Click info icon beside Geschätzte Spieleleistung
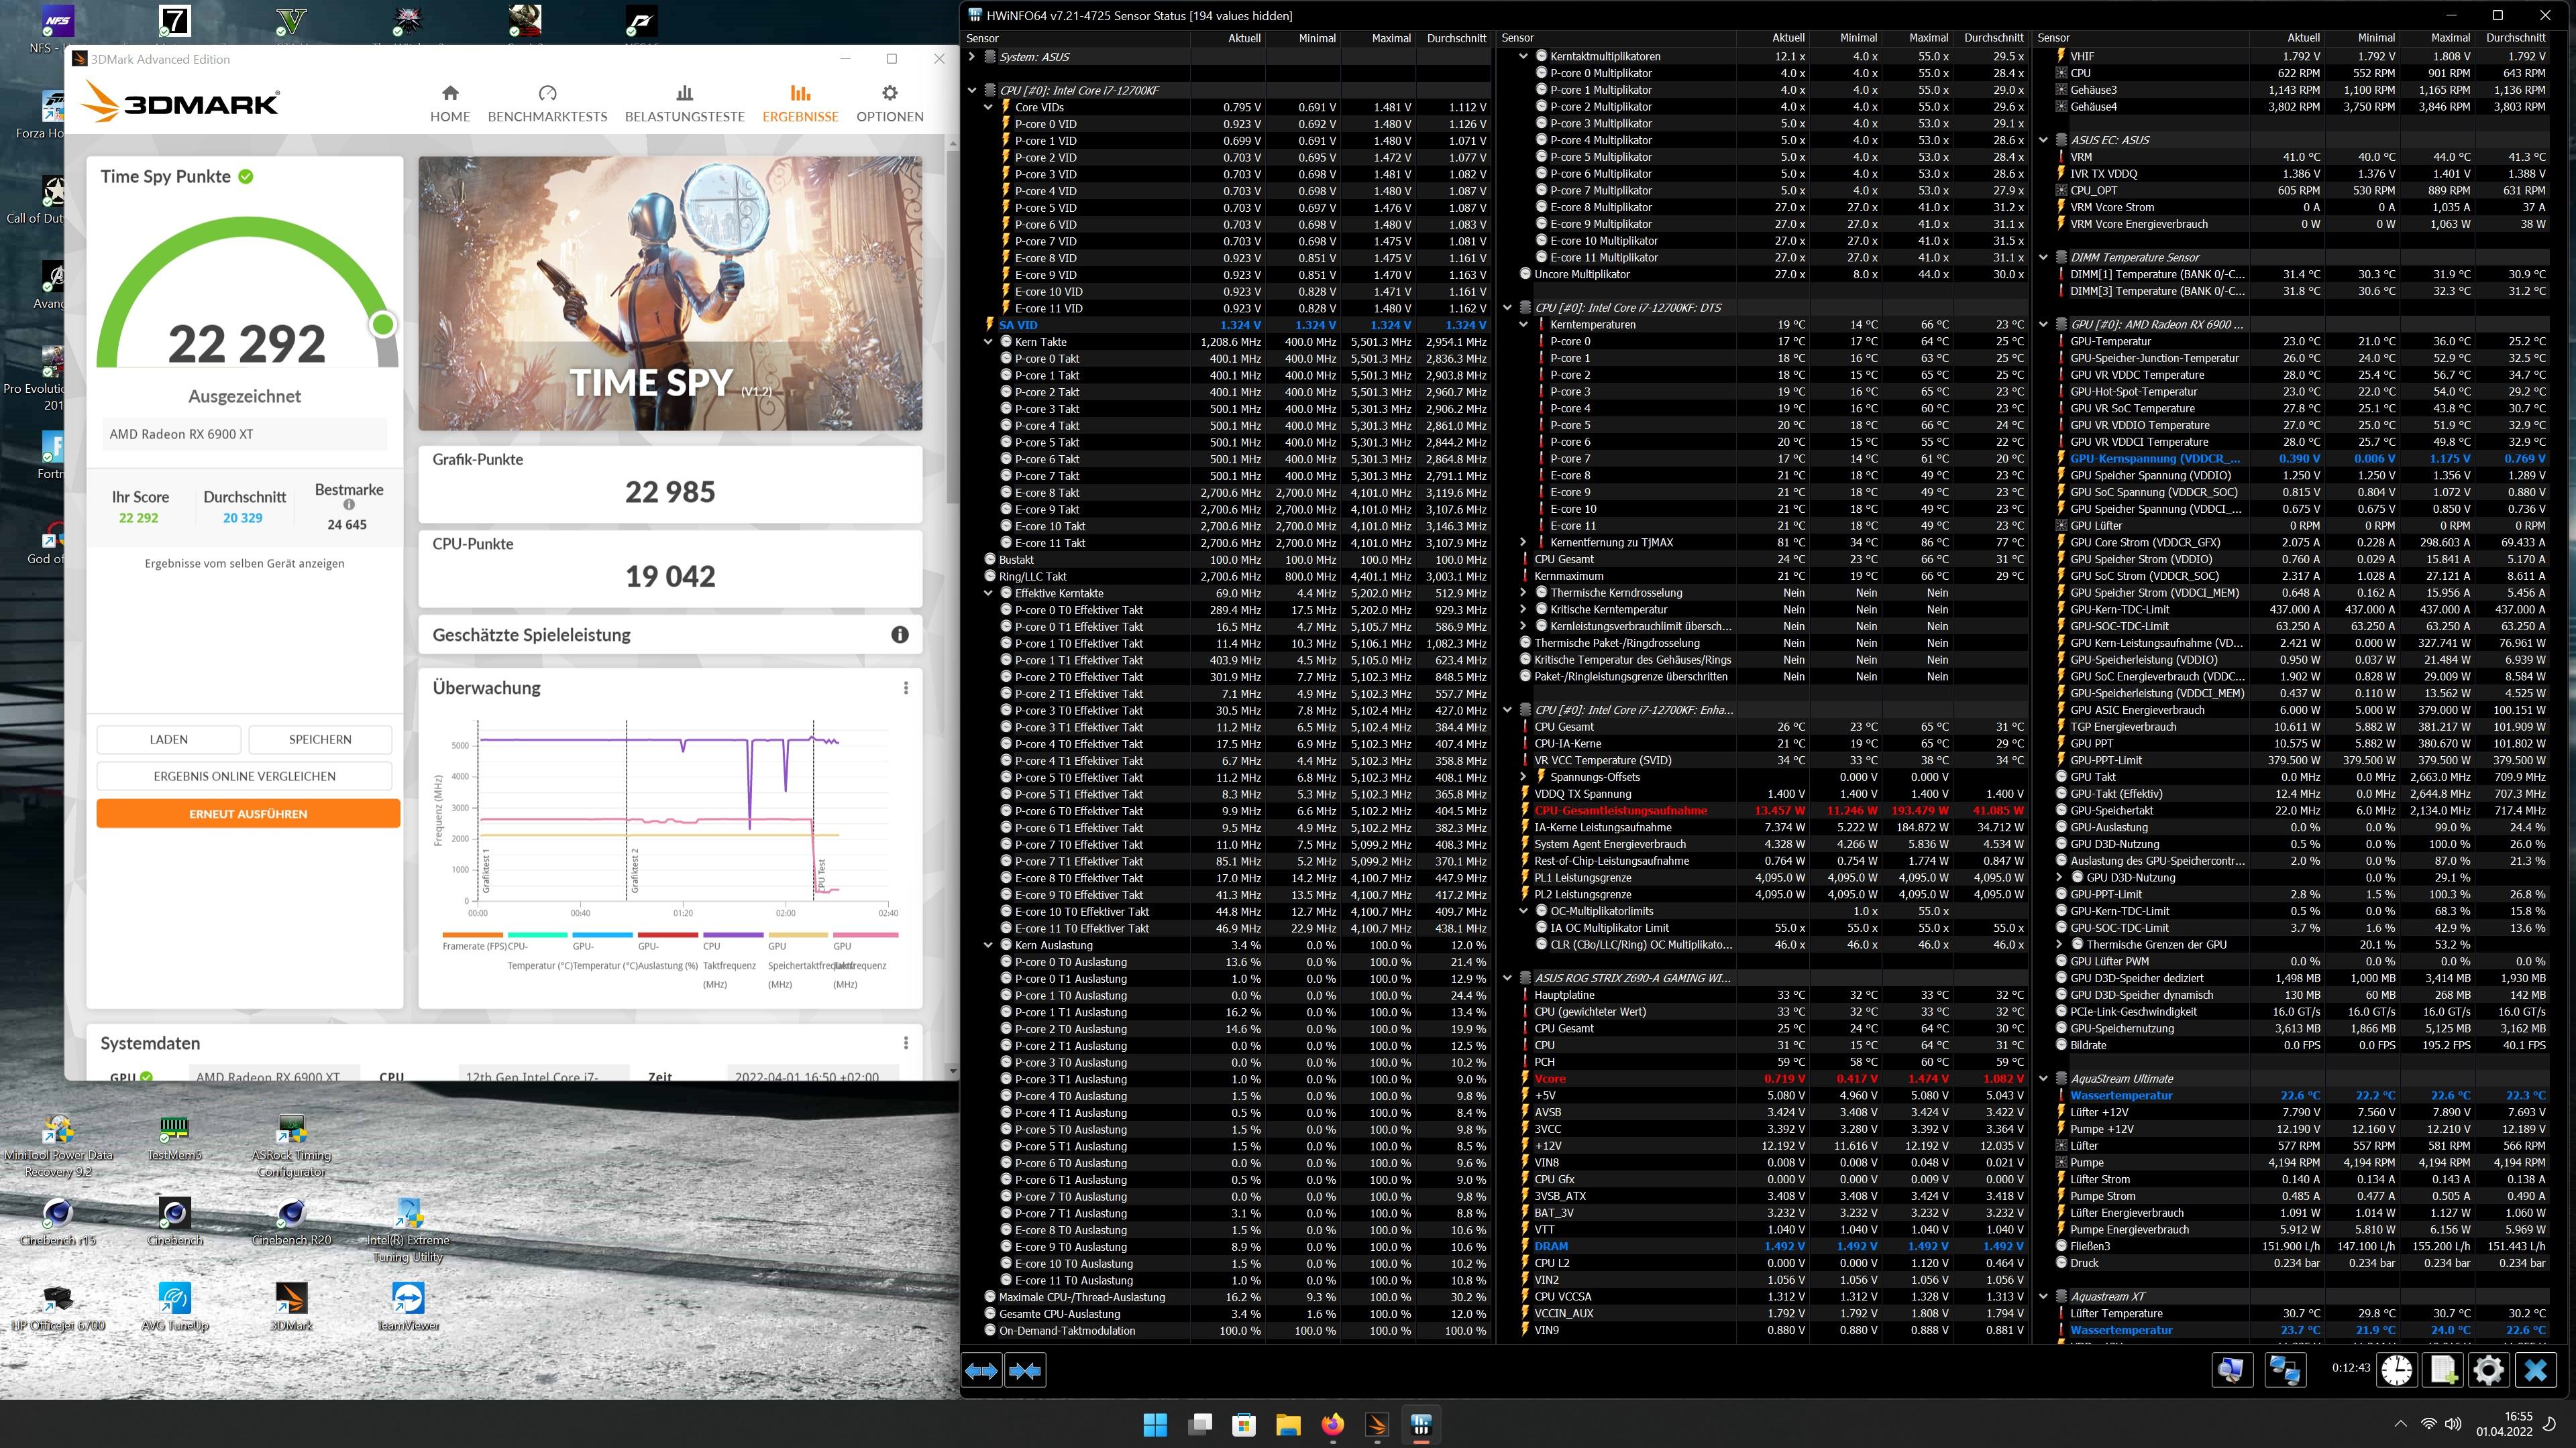This screenshot has height=1448, width=2576. tap(899, 635)
